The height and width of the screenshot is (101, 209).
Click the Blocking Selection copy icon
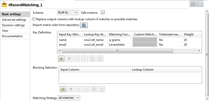point(93,89)
